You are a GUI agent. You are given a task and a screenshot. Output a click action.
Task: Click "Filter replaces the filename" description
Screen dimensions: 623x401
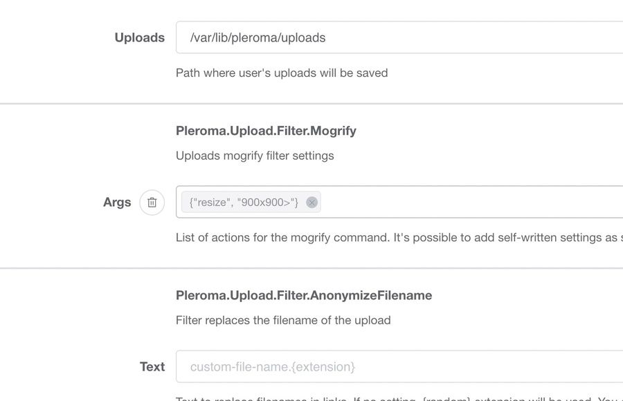click(283, 320)
